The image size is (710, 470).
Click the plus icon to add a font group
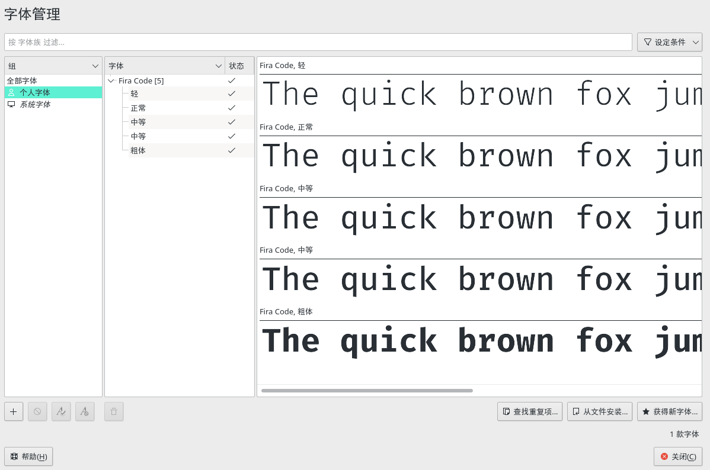pyautogui.click(x=14, y=411)
